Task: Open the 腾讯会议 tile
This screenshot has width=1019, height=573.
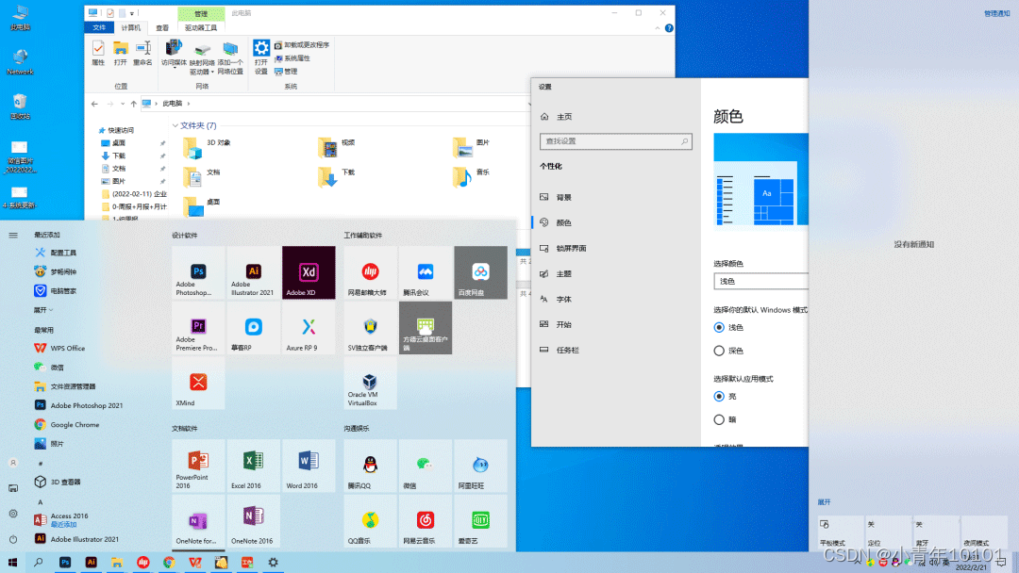Action: (x=425, y=272)
